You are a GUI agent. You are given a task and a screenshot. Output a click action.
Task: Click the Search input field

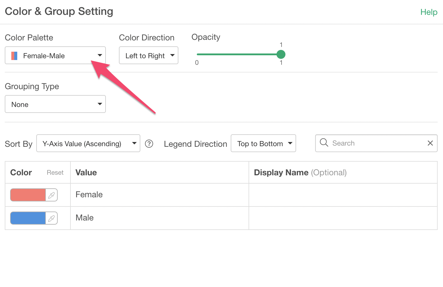coord(376,143)
